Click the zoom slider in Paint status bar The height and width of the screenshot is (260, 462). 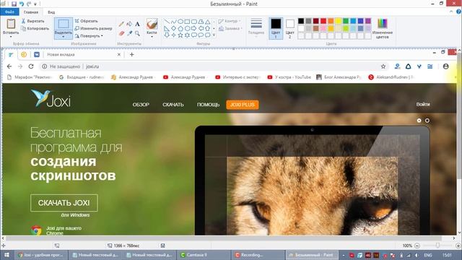point(437,246)
